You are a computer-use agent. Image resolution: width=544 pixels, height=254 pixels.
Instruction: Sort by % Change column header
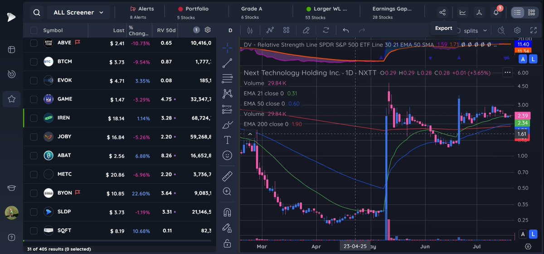138,30
